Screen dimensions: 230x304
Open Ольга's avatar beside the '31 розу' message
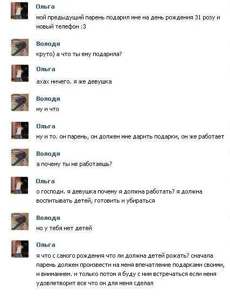pyautogui.click(x=19, y=11)
